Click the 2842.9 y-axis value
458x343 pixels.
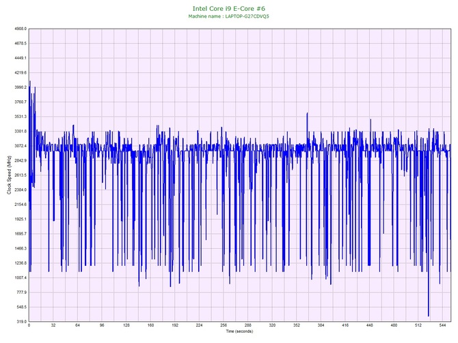[x=21, y=160]
